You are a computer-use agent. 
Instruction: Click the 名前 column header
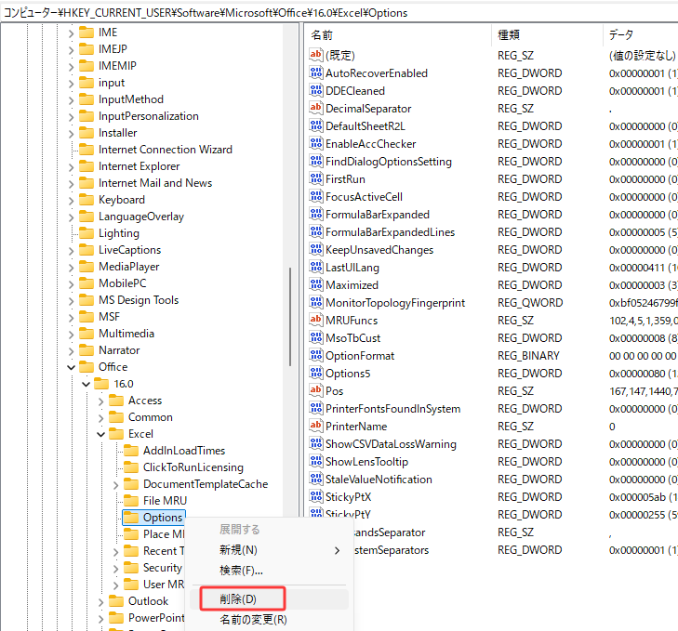click(x=399, y=34)
